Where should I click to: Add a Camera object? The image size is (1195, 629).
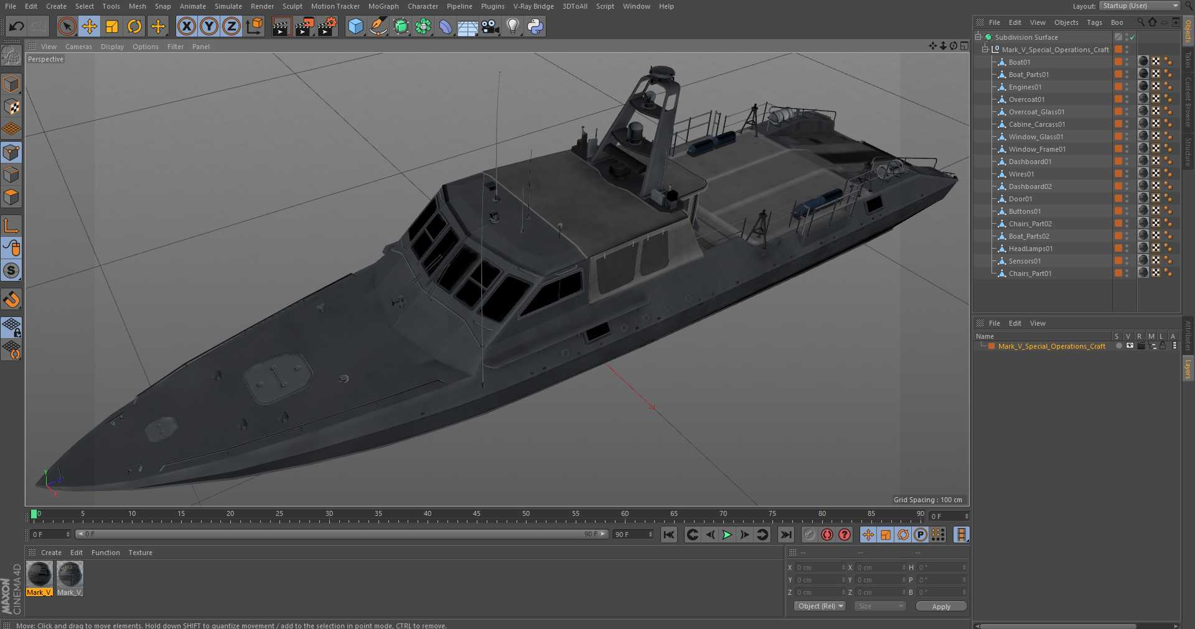tap(490, 26)
